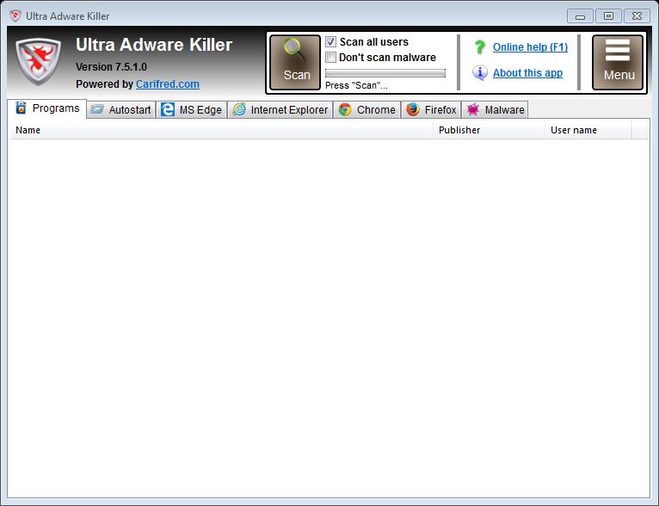Click the Ultra Adware Killer shield logo
The height and width of the screenshot is (506, 659).
coord(38,61)
